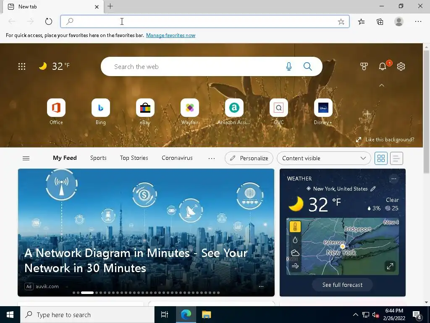The width and height of the screenshot is (430, 323).
Task: Click the weather map thumbnail
Action: [343, 246]
